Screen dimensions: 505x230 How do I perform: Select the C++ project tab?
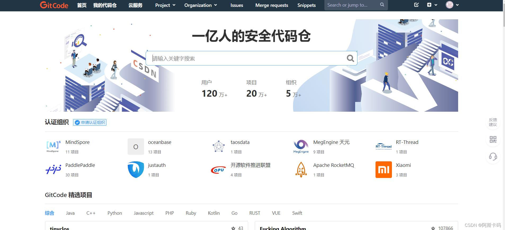91,213
